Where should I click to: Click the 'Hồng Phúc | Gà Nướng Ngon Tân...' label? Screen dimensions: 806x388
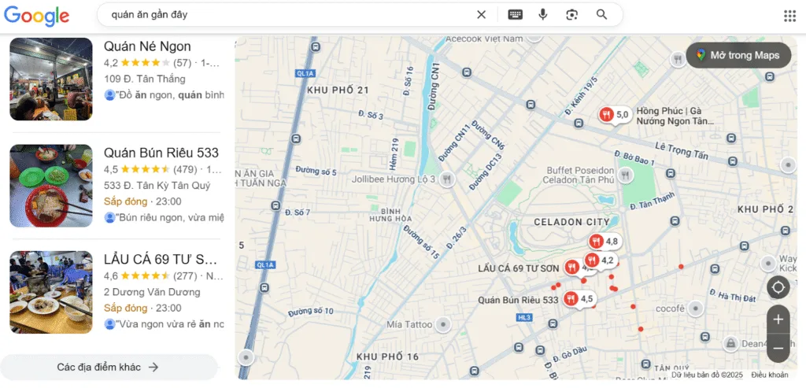pyautogui.click(x=675, y=116)
